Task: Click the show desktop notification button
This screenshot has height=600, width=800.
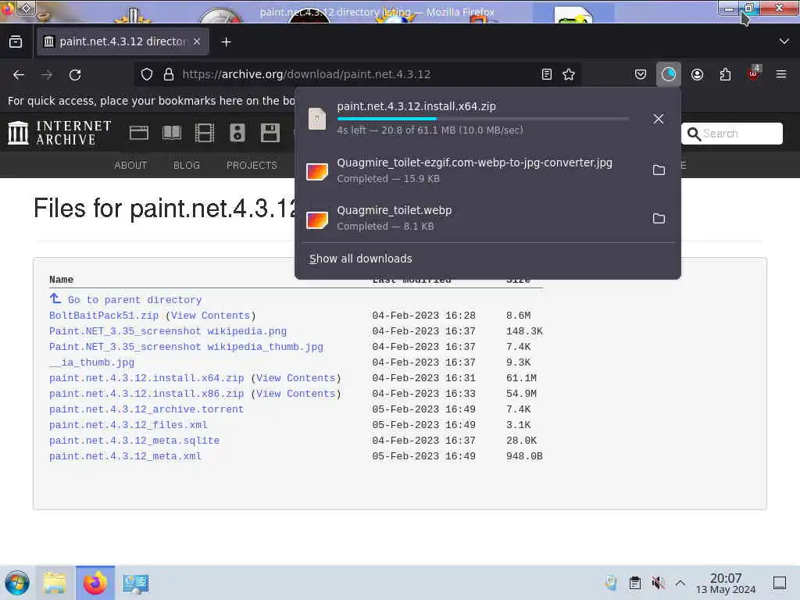Action: coord(779,583)
